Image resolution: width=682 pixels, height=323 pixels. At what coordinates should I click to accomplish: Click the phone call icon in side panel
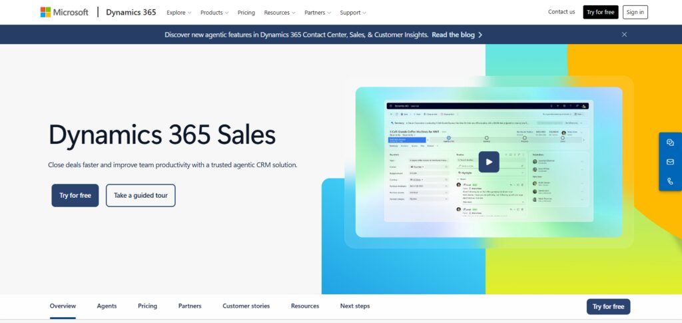click(x=670, y=181)
